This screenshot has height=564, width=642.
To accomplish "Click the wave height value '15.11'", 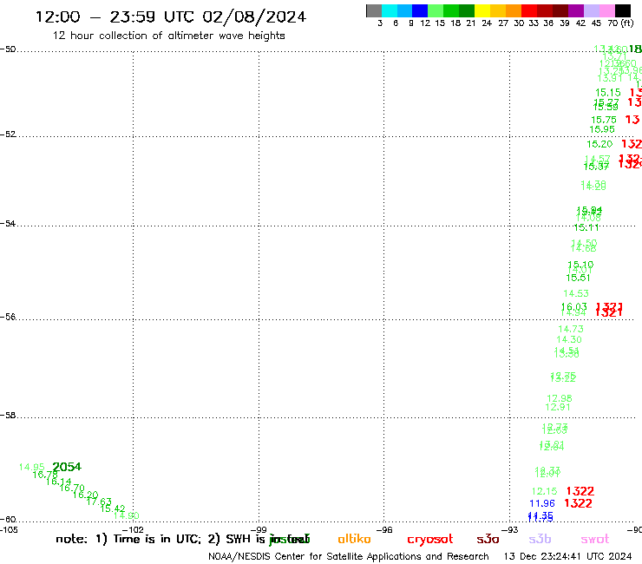I will pos(586,227).
